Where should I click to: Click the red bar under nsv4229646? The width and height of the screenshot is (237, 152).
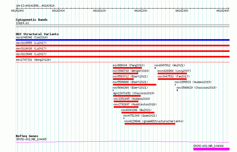tap(150, 124)
